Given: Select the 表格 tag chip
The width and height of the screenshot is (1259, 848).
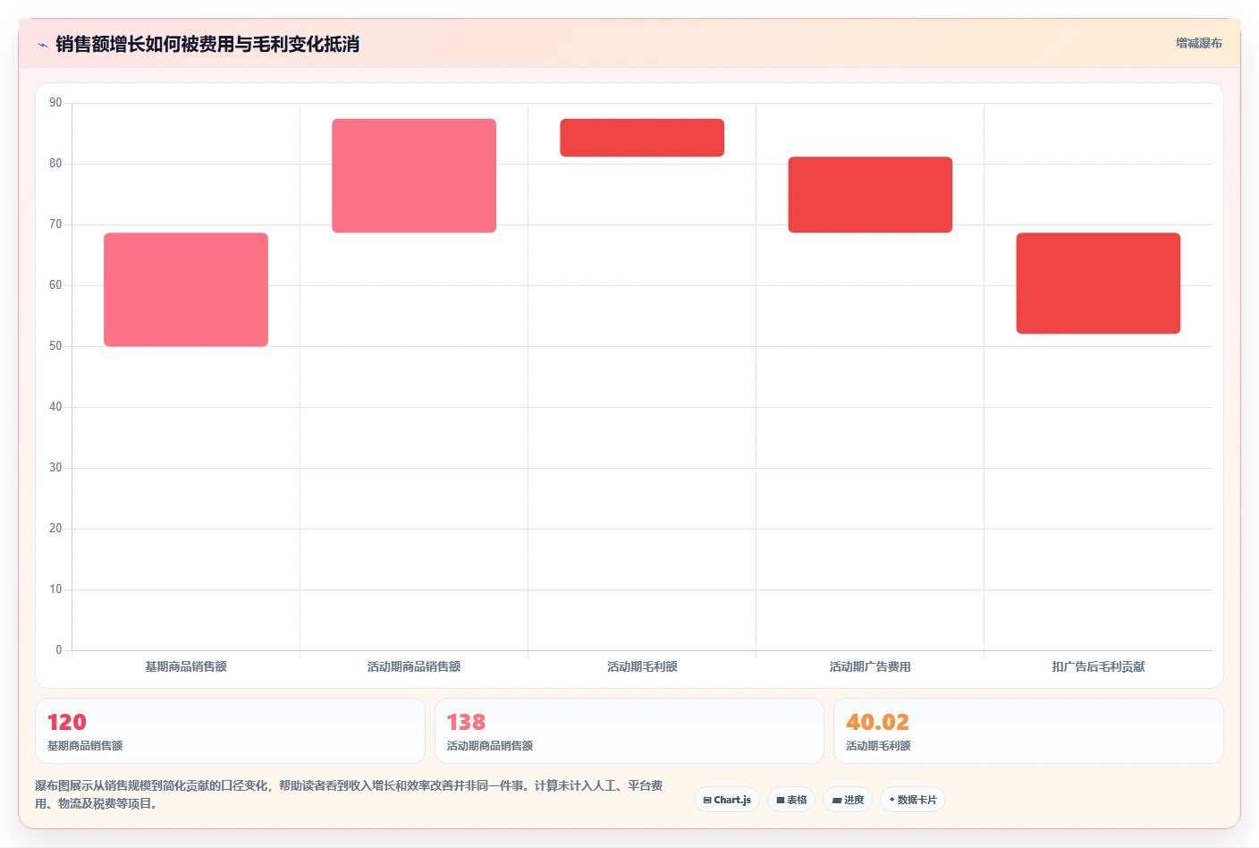Looking at the screenshot, I should (x=791, y=800).
